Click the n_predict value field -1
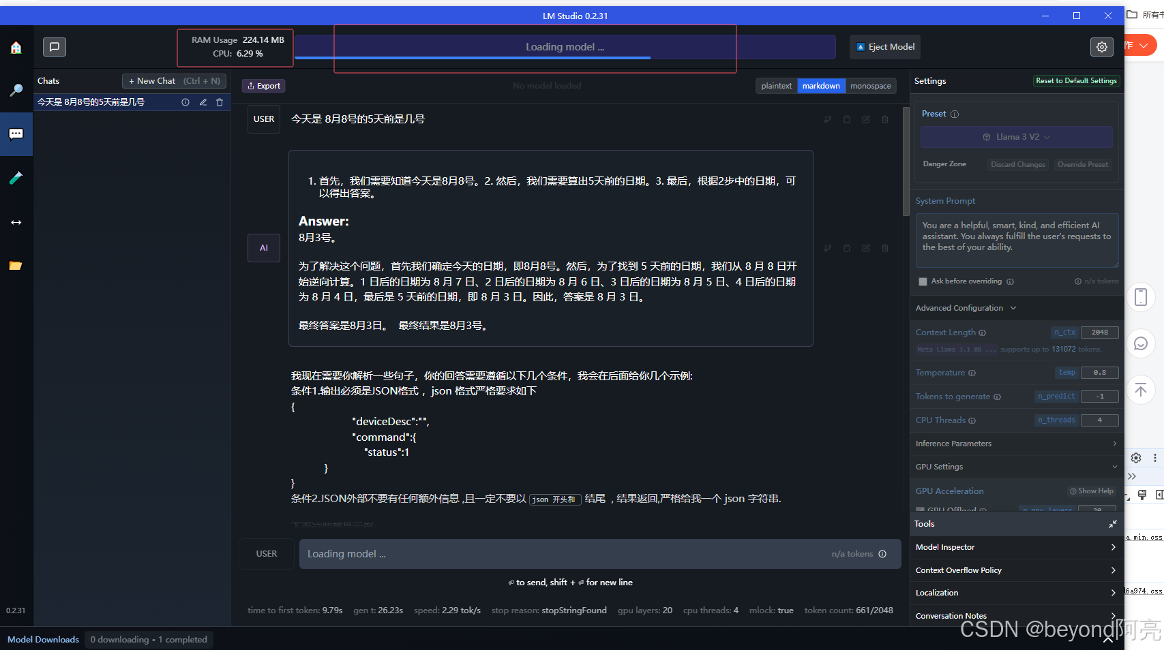The image size is (1164, 650). [1099, 397]
